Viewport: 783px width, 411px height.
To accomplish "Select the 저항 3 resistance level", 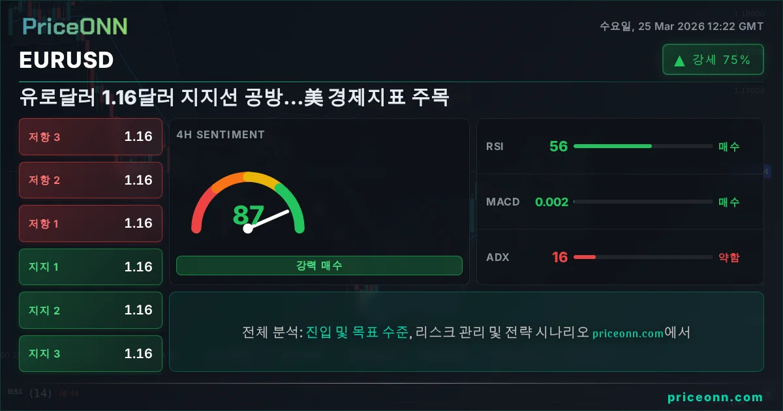I will (x=91, y=137).
